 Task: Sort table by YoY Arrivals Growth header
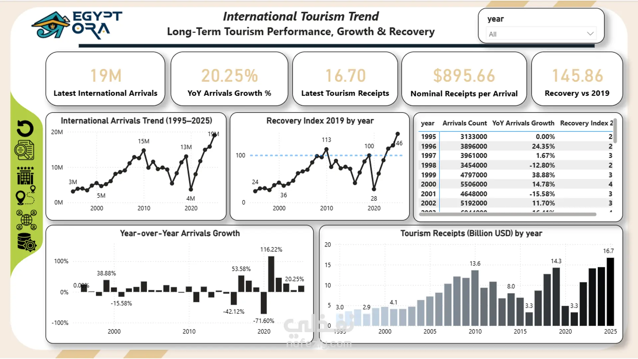(523, 123)
